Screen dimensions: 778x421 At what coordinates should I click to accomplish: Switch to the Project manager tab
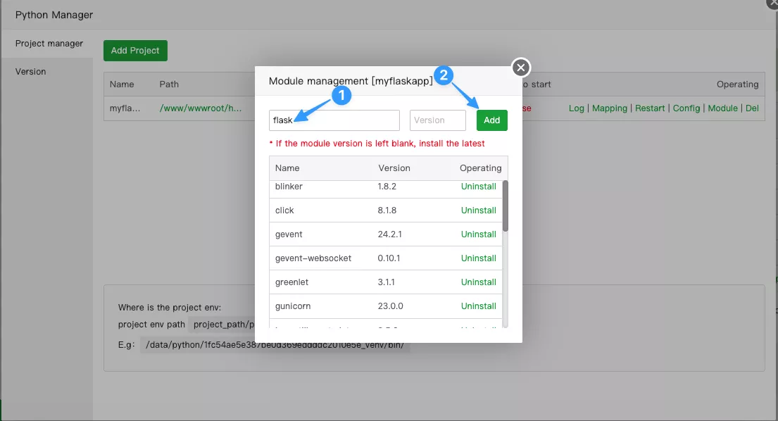pyautogui.click(x=49, y=44)
